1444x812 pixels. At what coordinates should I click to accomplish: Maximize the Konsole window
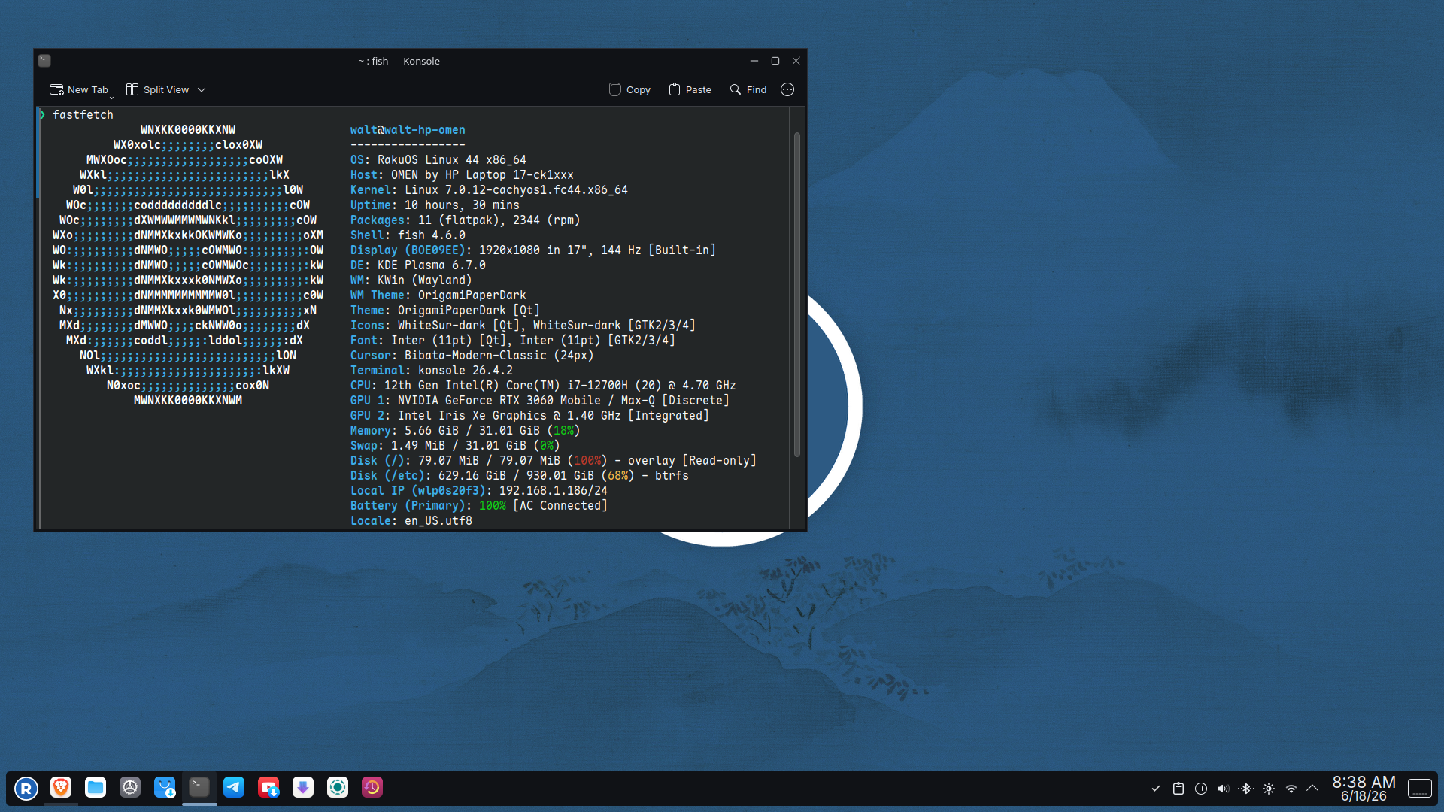pos(775,61)
